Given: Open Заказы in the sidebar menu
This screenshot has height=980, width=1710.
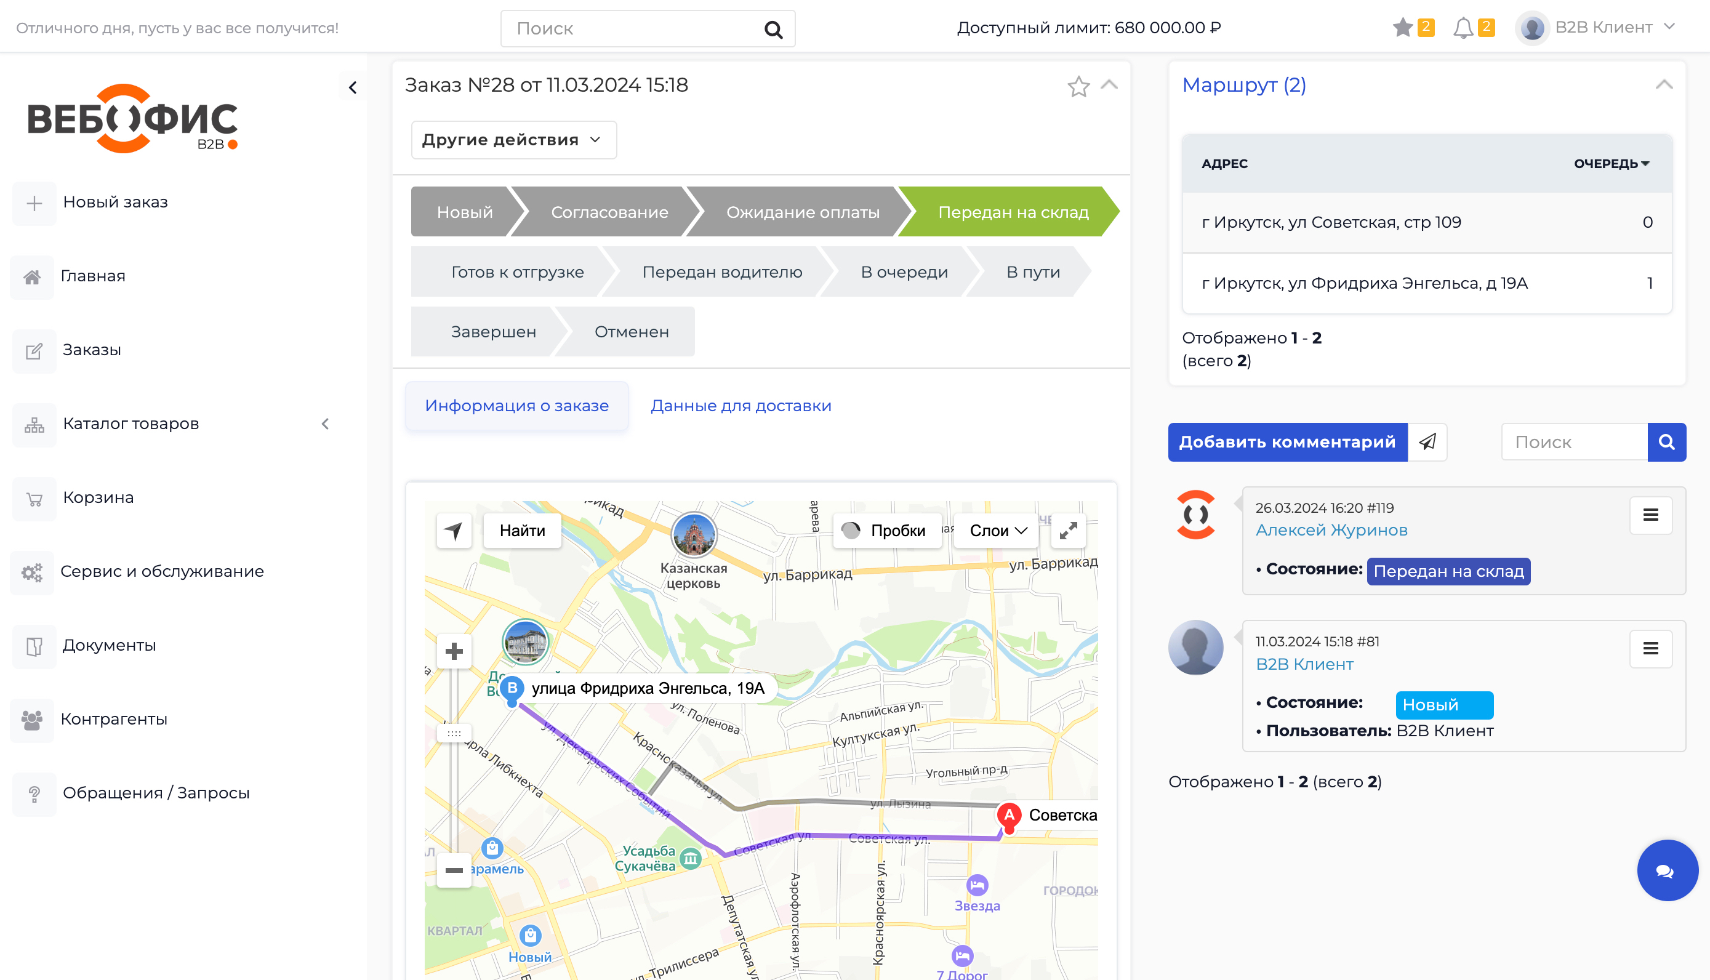Looking at the screenshot, I should click(x=92, y=350).
